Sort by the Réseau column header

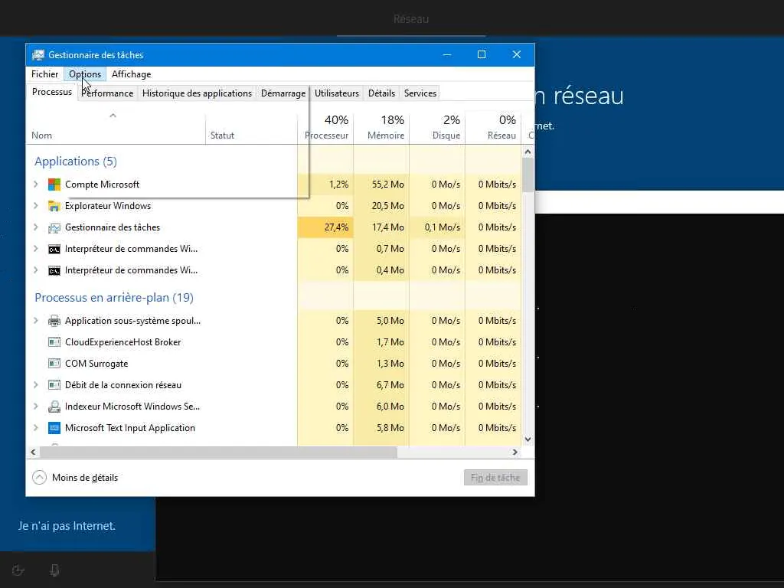[494, 128]
